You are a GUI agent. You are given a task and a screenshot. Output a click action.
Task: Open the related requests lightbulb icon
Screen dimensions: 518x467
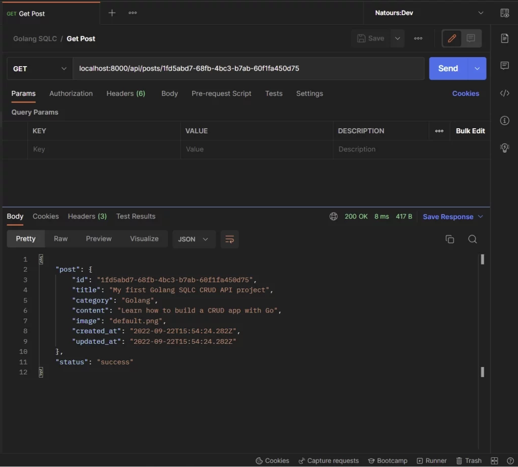point(504,147)
